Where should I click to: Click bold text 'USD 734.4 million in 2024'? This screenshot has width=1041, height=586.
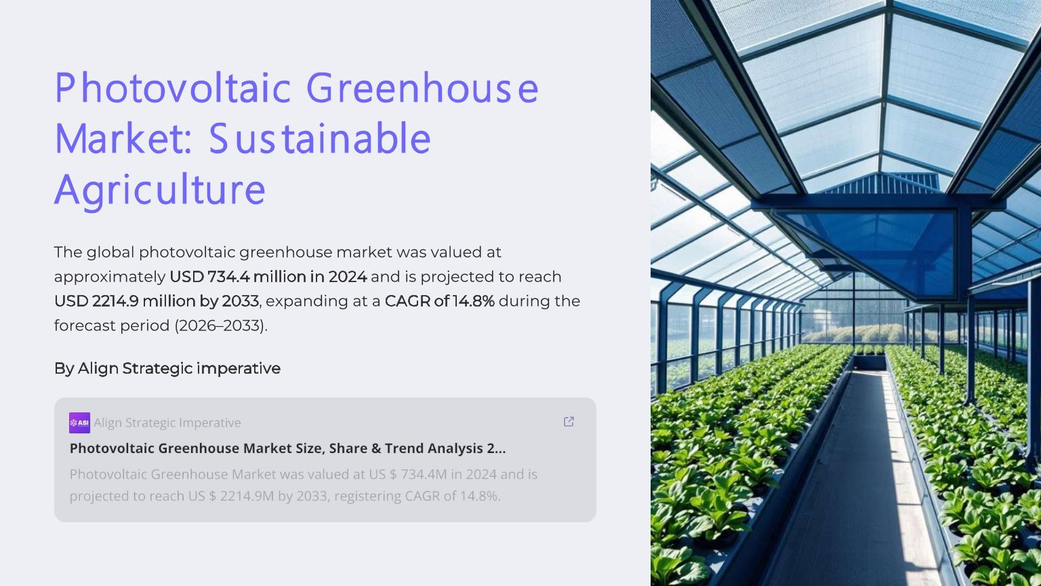coord(268,277)
